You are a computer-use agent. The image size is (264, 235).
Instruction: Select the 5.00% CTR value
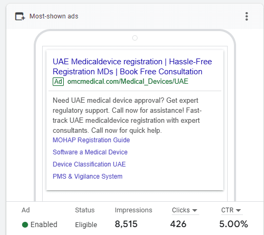[x=233, y=224]
